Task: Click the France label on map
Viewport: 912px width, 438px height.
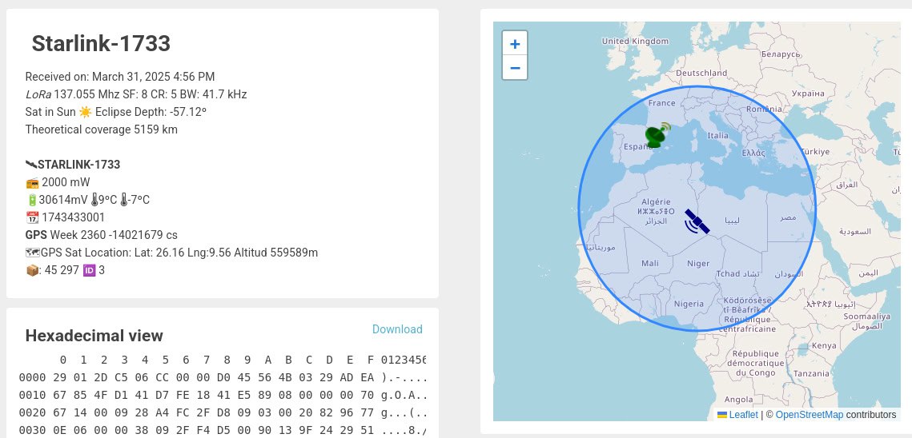Action: click(662, 103)
